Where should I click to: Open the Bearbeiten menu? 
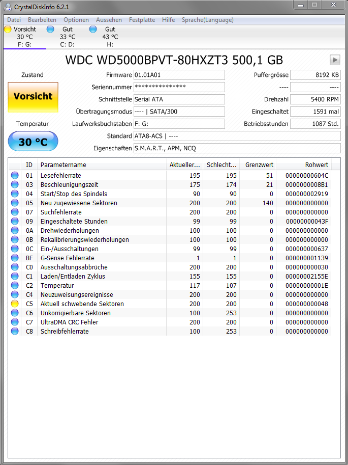(42, 20)
